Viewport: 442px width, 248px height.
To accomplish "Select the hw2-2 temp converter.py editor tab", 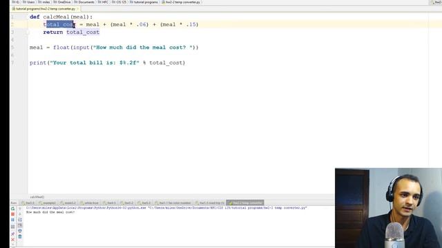I will click(x=46, y=9).
